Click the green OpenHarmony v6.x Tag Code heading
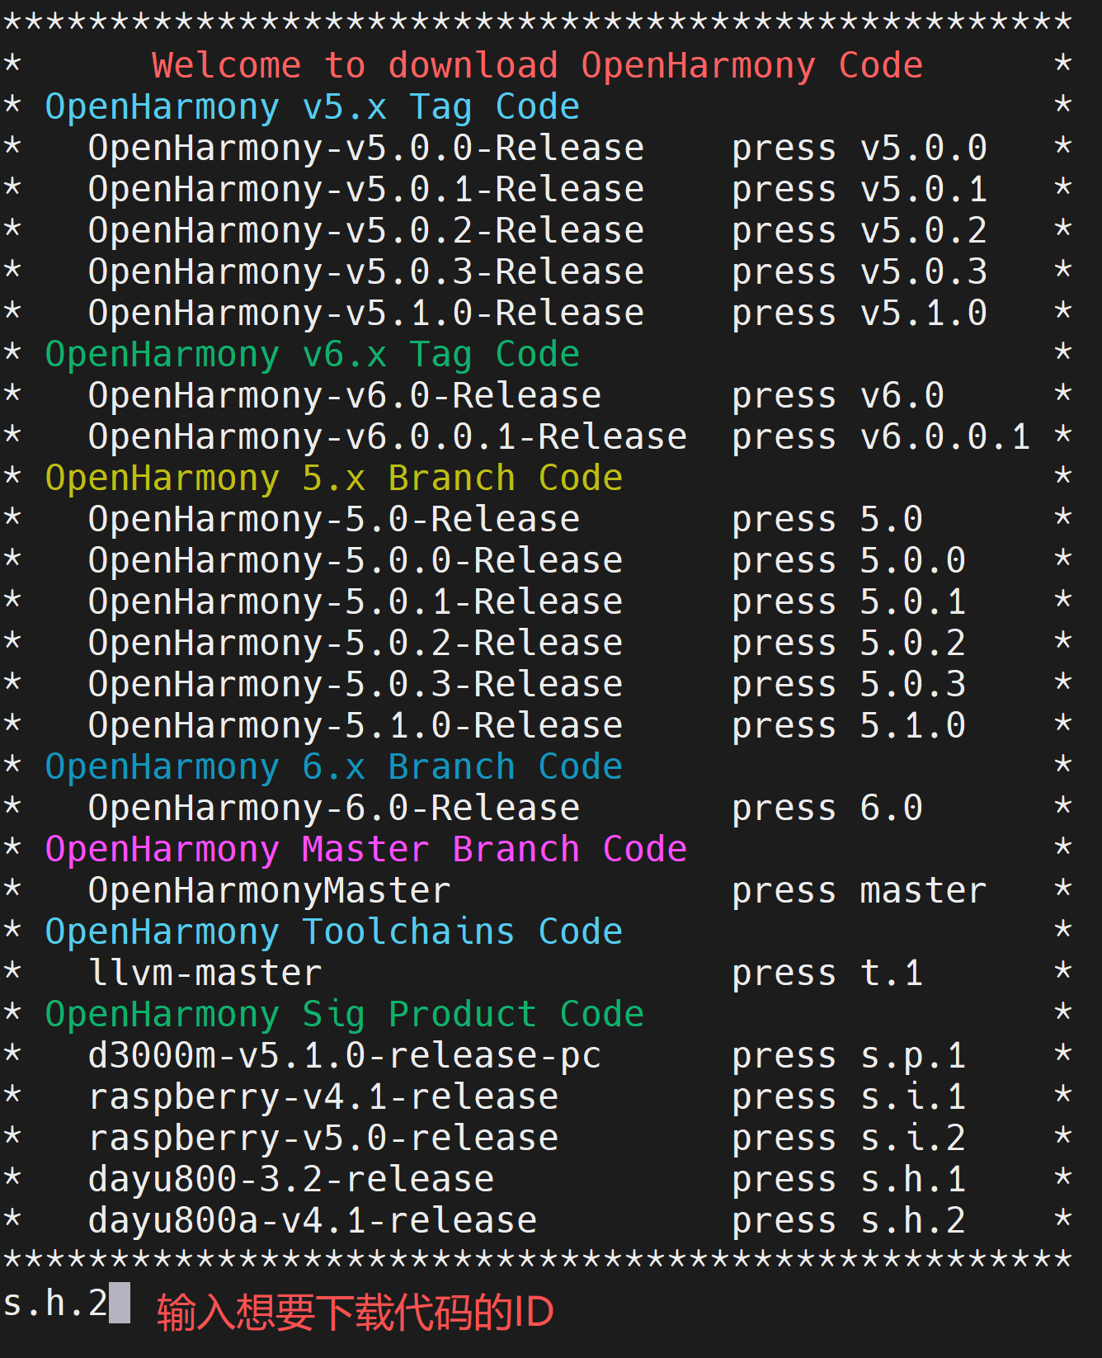Image resolution: width=1102 pixels, height=1358 pixels. coord(312,355)
